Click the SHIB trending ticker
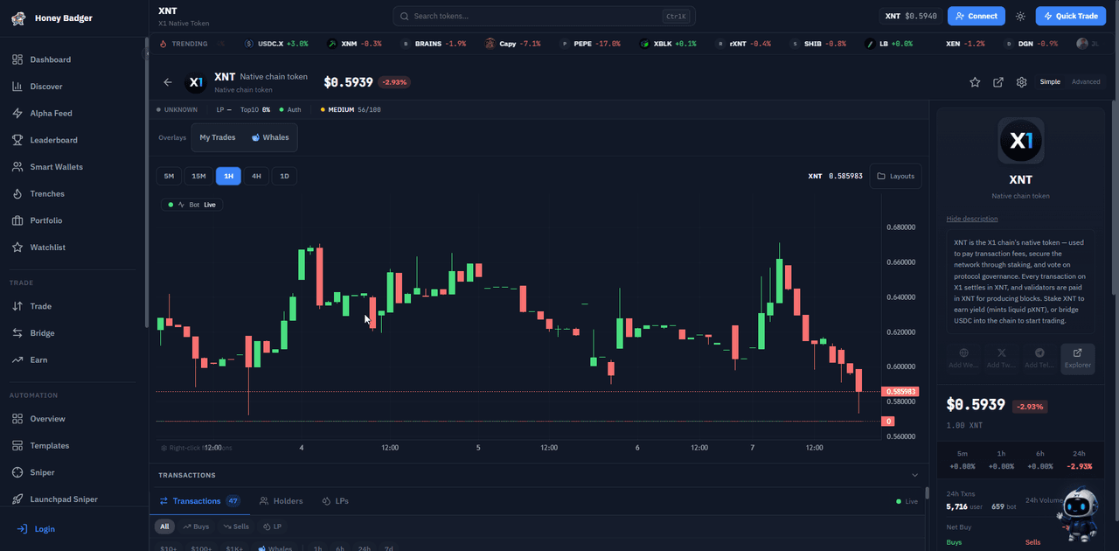 pyautogui.click(x=818, y=44)
